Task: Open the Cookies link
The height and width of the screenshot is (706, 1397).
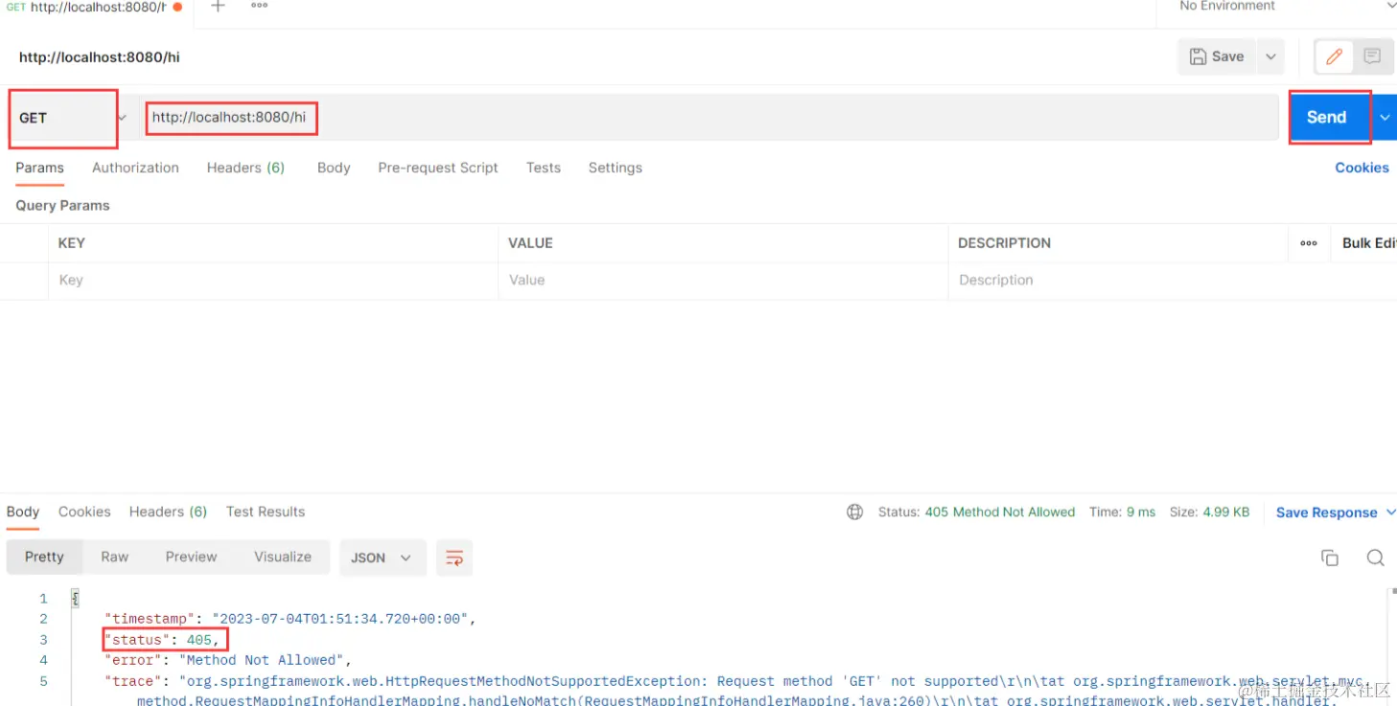Action: [1362, 168]
